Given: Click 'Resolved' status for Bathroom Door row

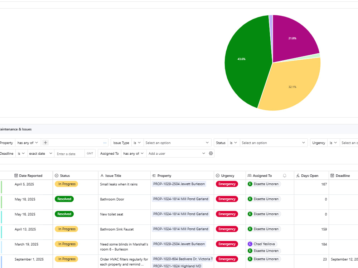Looking at the screenshot, I should [x=64, y=199].
